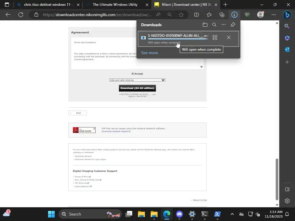
Task: Add this page to favorites star icon
Action: click(181, 15)
